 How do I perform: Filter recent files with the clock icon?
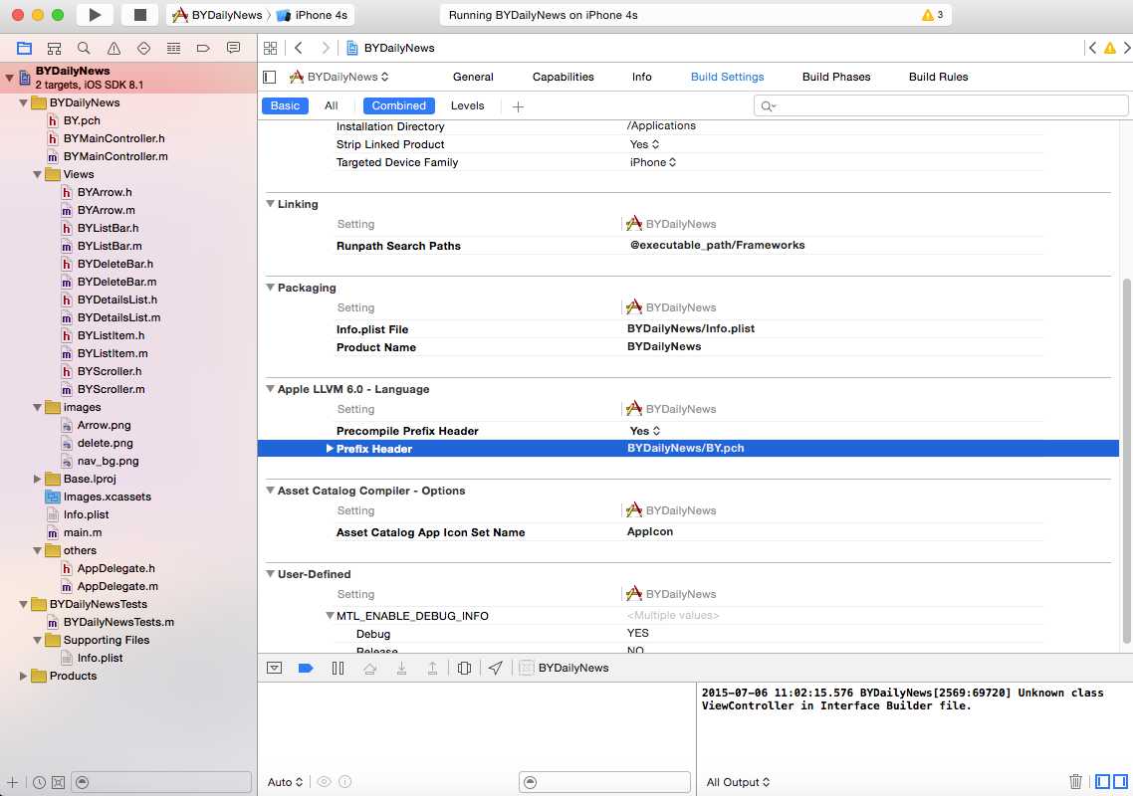click(39, 782)
